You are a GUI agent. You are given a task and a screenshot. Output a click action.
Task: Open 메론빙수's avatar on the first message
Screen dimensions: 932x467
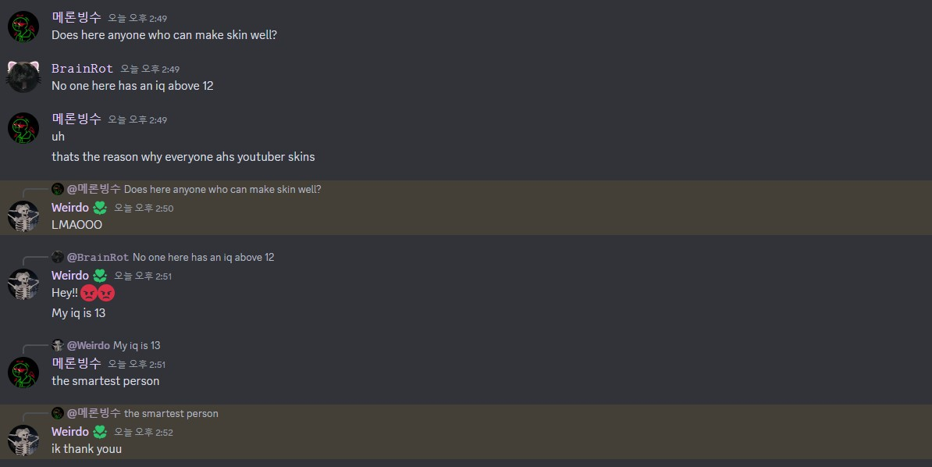tap(23, 27)
